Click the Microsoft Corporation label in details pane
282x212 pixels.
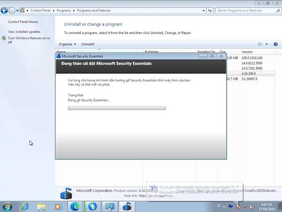click(94, 190)
